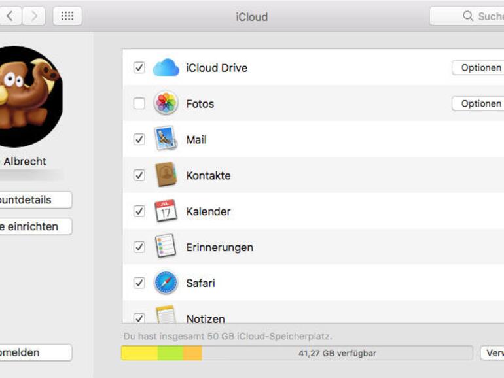
Task: Open Optionen for Fotos
Action: coord(479,103)
